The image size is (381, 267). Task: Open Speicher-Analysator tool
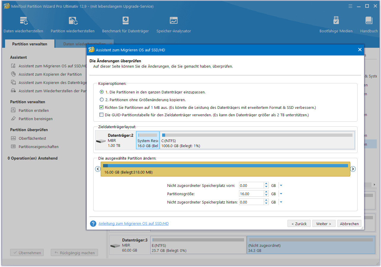coord(174,20)
